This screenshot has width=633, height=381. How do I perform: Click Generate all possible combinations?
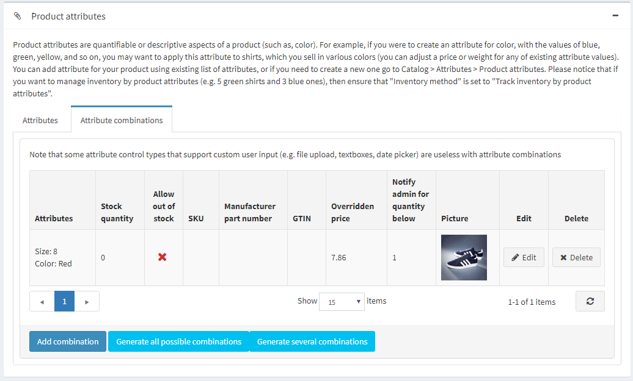(178, 341)
